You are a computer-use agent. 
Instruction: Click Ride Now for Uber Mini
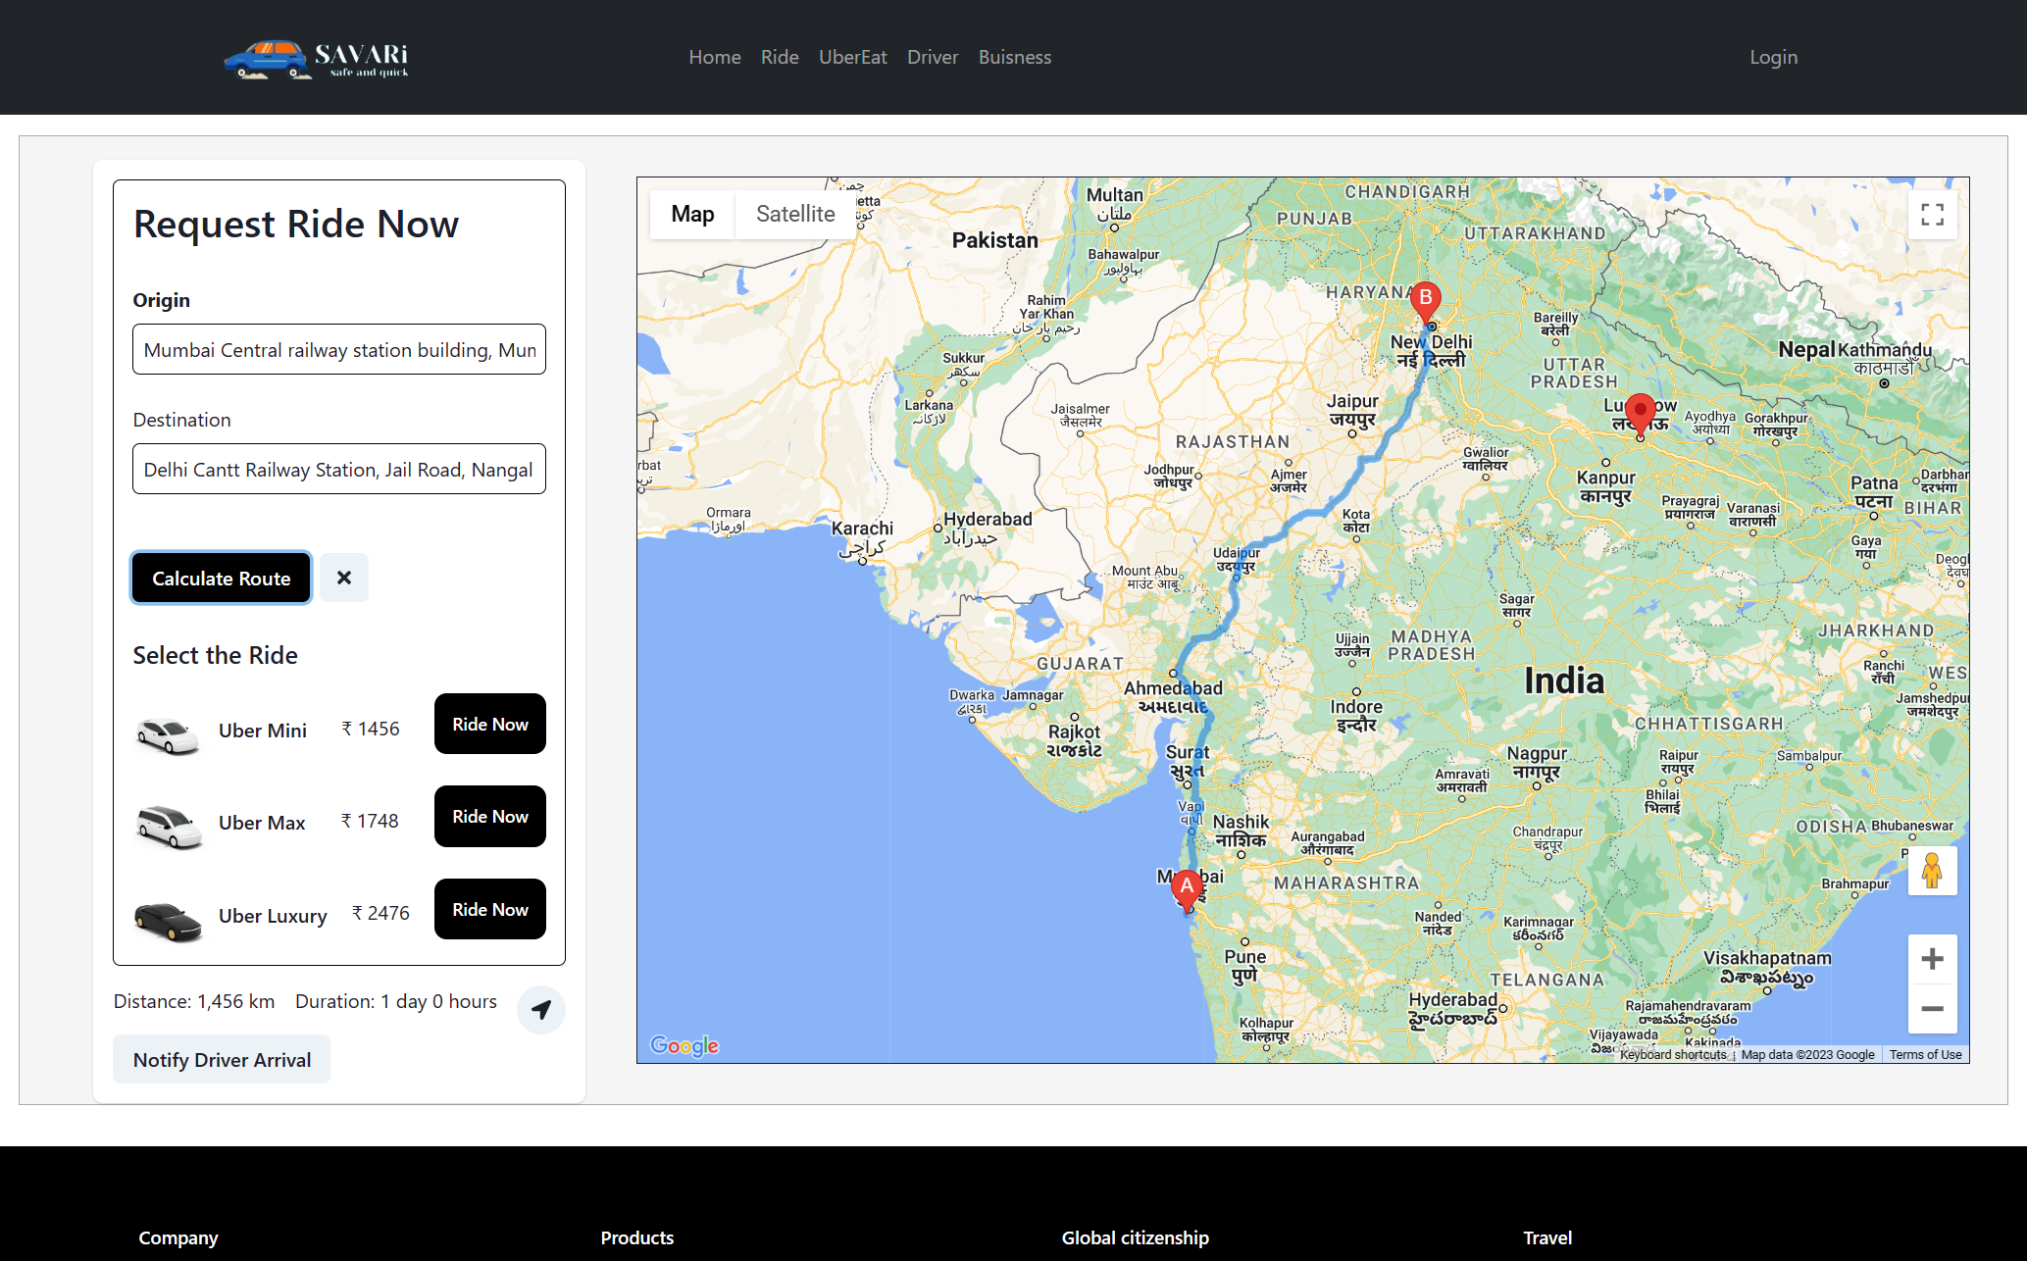click(x=489, y=724)
